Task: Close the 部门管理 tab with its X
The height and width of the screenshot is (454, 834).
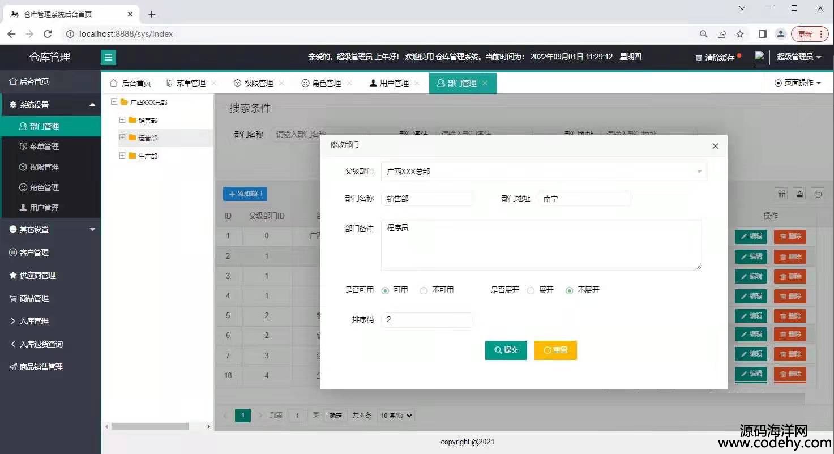Action: tap(485, 83)
